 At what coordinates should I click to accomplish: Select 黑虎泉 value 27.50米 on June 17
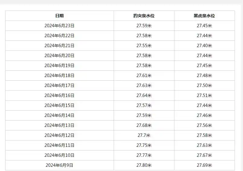(204, 85)
